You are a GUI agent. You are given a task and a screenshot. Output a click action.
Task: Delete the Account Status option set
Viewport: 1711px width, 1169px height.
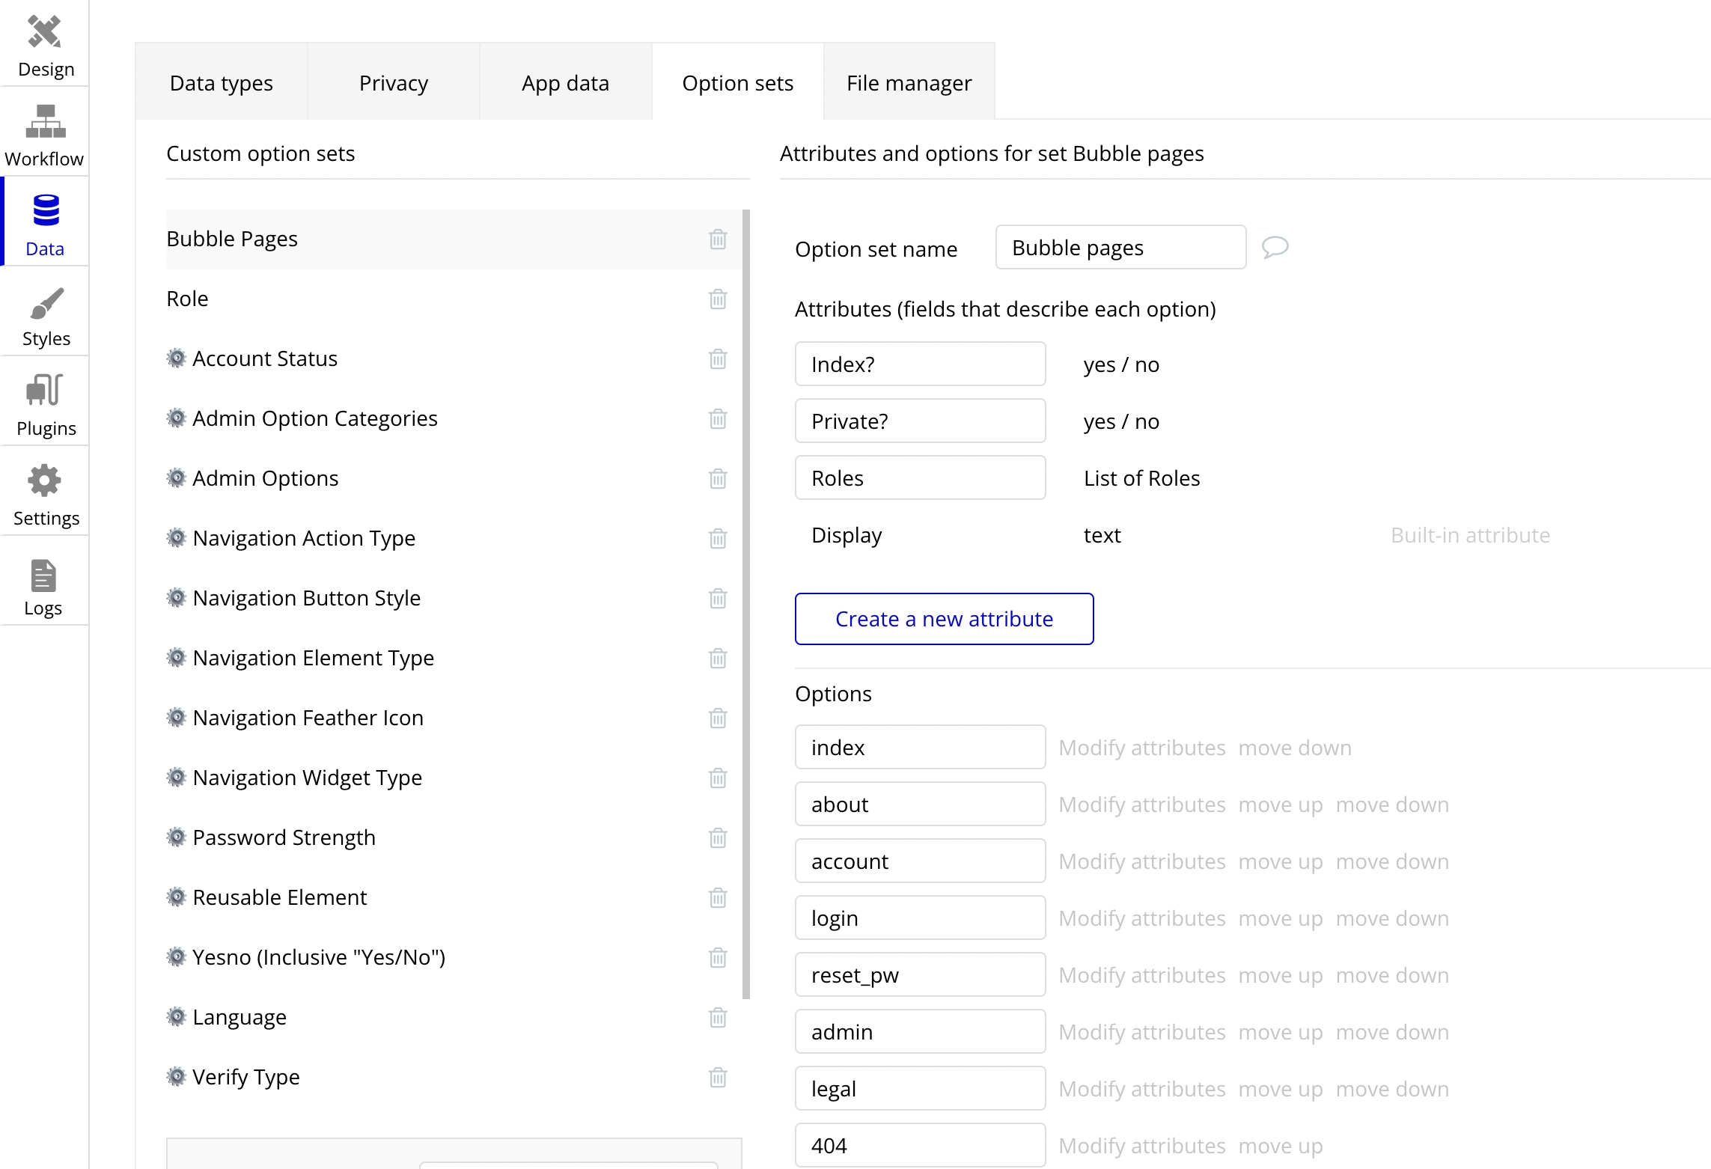(x=717, y=358)
